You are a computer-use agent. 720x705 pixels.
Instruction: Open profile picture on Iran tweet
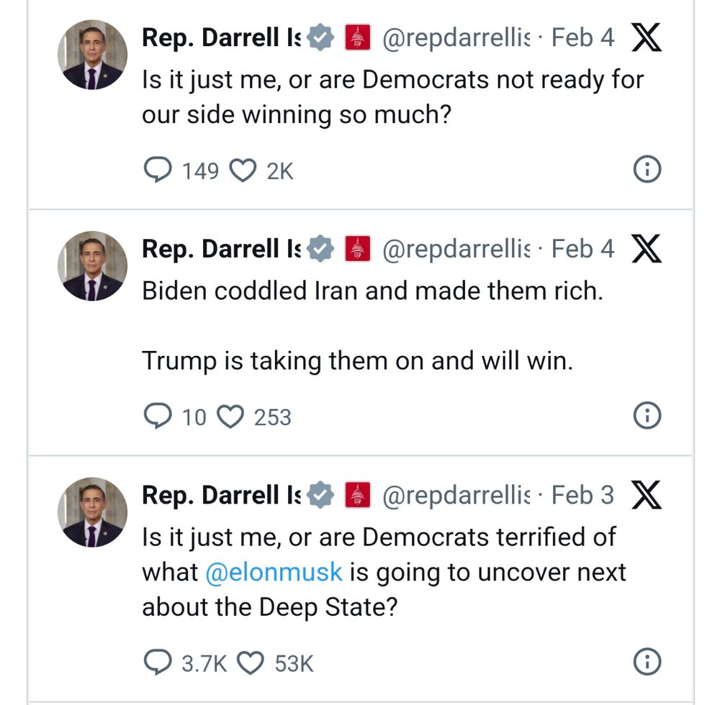(92, 266)
